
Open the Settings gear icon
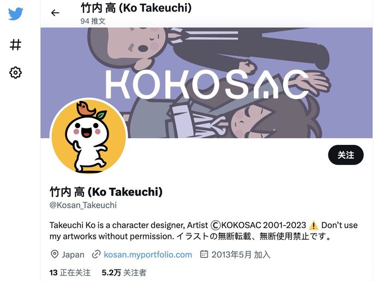tap(16, 73)
